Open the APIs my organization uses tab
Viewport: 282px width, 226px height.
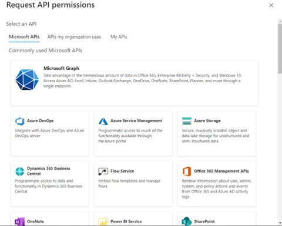(74, 37)
